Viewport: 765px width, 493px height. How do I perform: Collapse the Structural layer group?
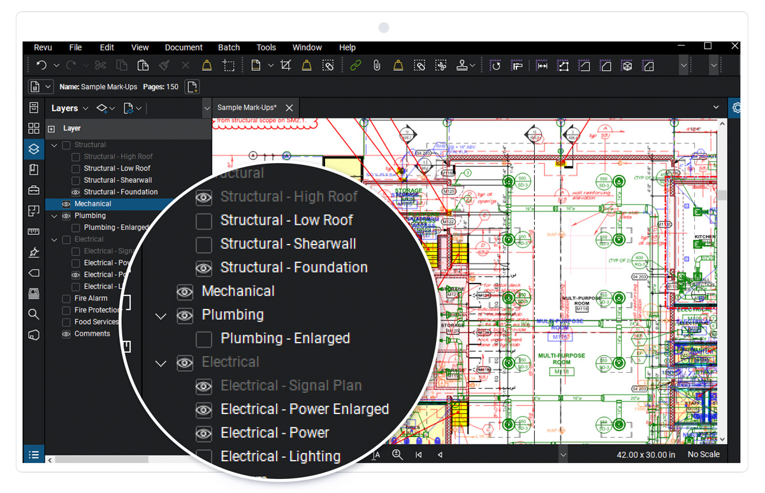point(54,145)
